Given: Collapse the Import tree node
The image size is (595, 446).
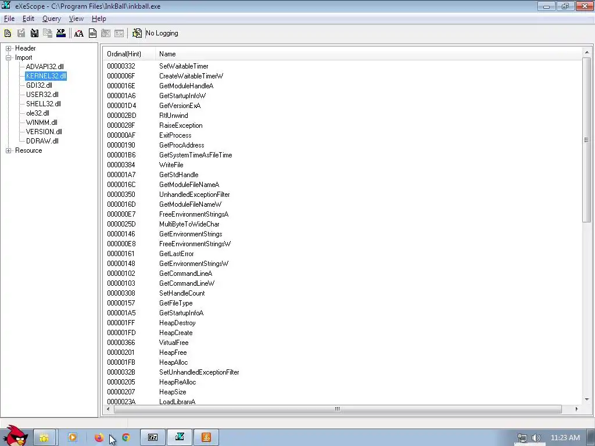Looking at the screenshot, I should coord(8,58).
